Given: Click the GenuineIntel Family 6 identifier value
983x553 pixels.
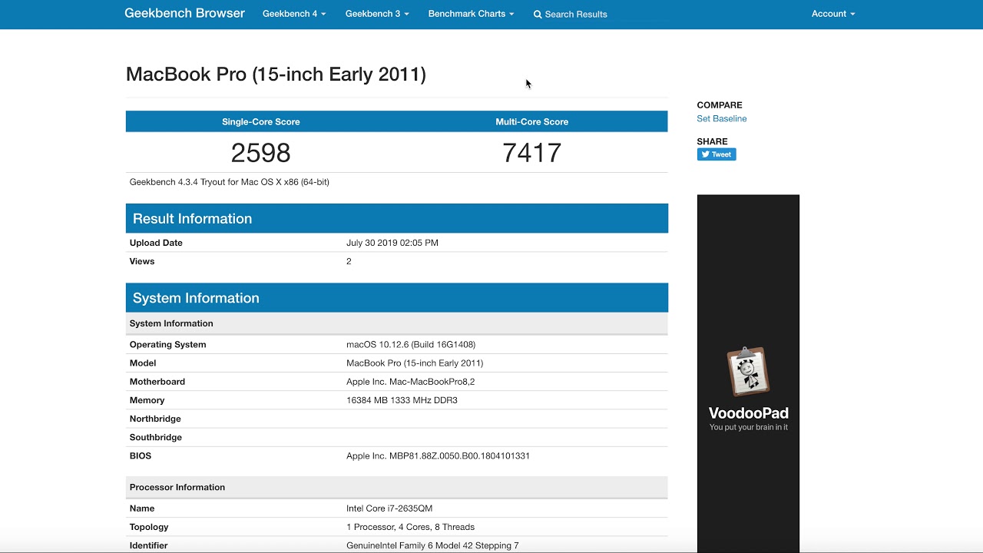Looking at the screenshot, I should (432, 545).
